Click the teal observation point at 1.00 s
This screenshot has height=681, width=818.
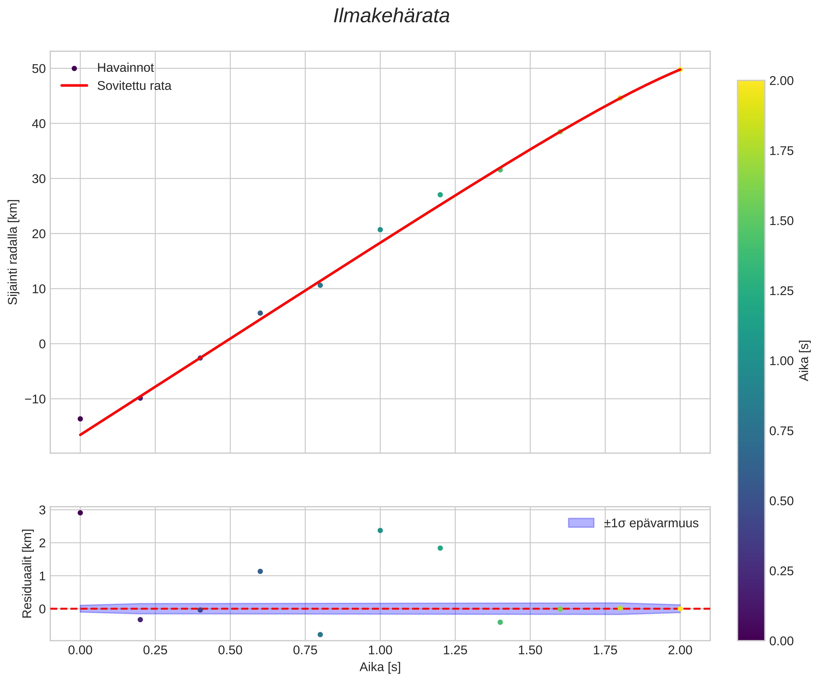(x=380, y=230)
